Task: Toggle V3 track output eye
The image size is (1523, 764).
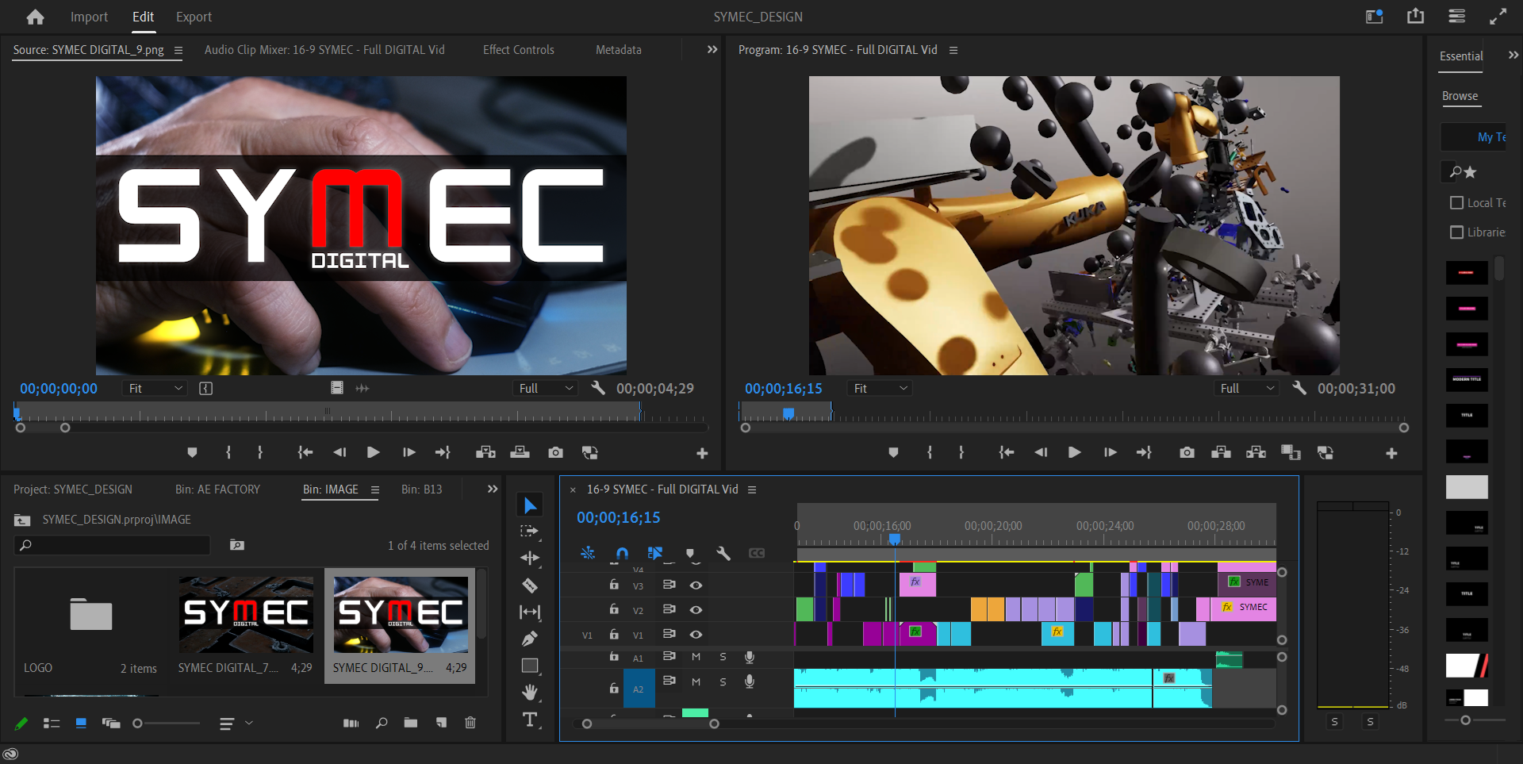Action: coord(696,585)
